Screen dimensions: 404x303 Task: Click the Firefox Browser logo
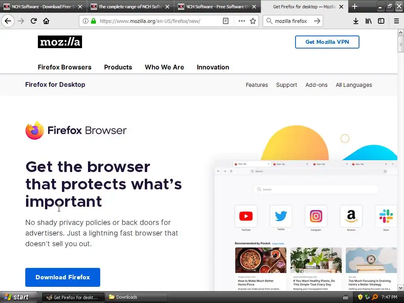(76, 130)
